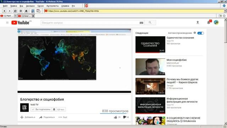227x128 pixels.
Task: Click the search magnifier button
Action: 150,22
